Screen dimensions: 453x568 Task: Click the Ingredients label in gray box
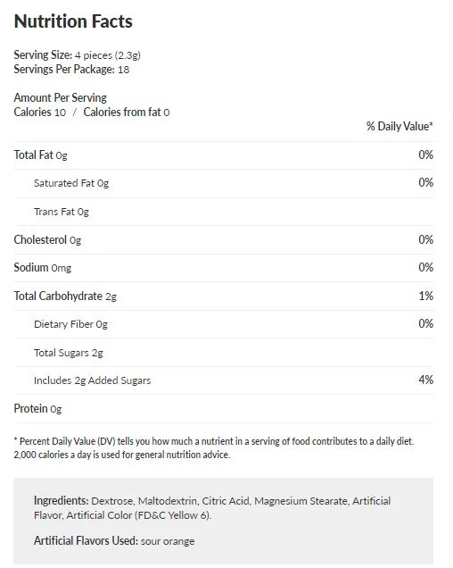(62, 501)
